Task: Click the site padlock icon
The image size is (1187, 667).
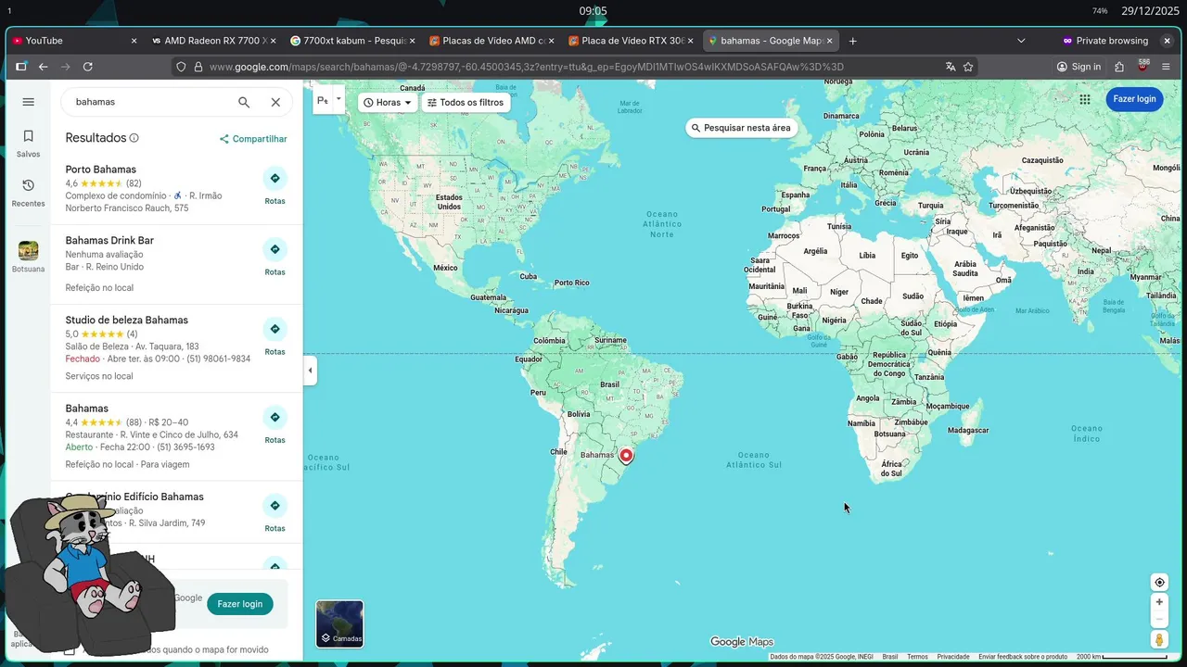Action: tap(198, 67)
